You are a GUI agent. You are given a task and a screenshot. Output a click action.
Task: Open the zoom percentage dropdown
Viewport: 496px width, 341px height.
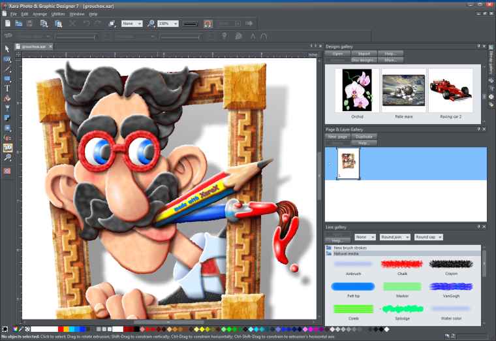point(175,24)
